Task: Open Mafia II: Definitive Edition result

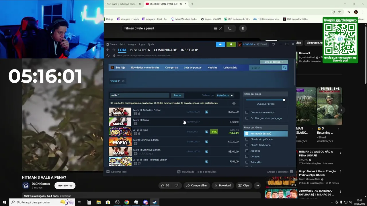Action: [174, 151]
